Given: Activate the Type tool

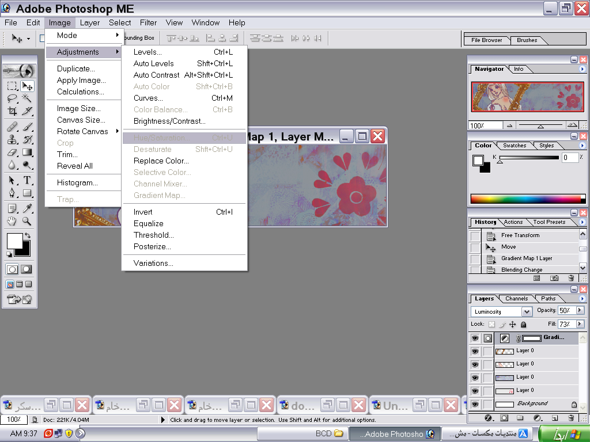Looking at the screenshot, I should pyautogui.click(x=27, y=181).
